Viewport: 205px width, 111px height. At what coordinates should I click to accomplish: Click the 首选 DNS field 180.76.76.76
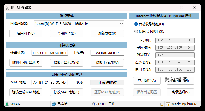[x=175, y=62]
